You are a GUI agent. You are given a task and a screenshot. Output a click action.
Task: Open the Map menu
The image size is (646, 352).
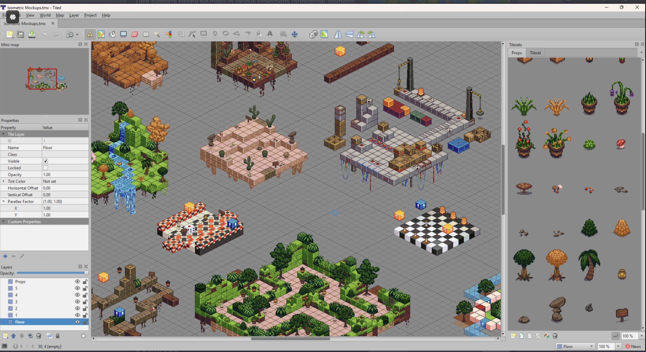tap(60, 15)
